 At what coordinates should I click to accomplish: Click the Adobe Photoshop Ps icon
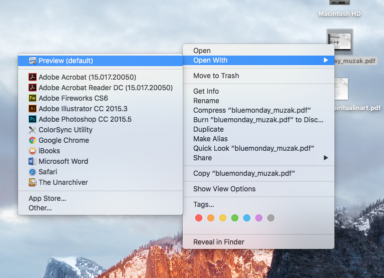(x=33, y=119)
